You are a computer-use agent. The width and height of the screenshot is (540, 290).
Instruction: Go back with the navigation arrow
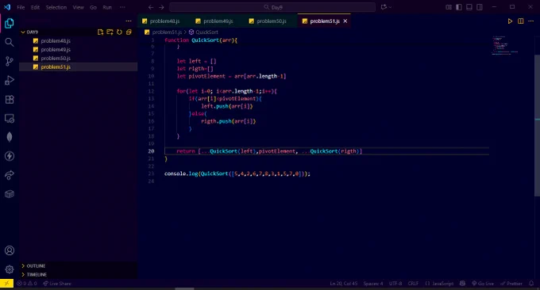click(151, 7)
